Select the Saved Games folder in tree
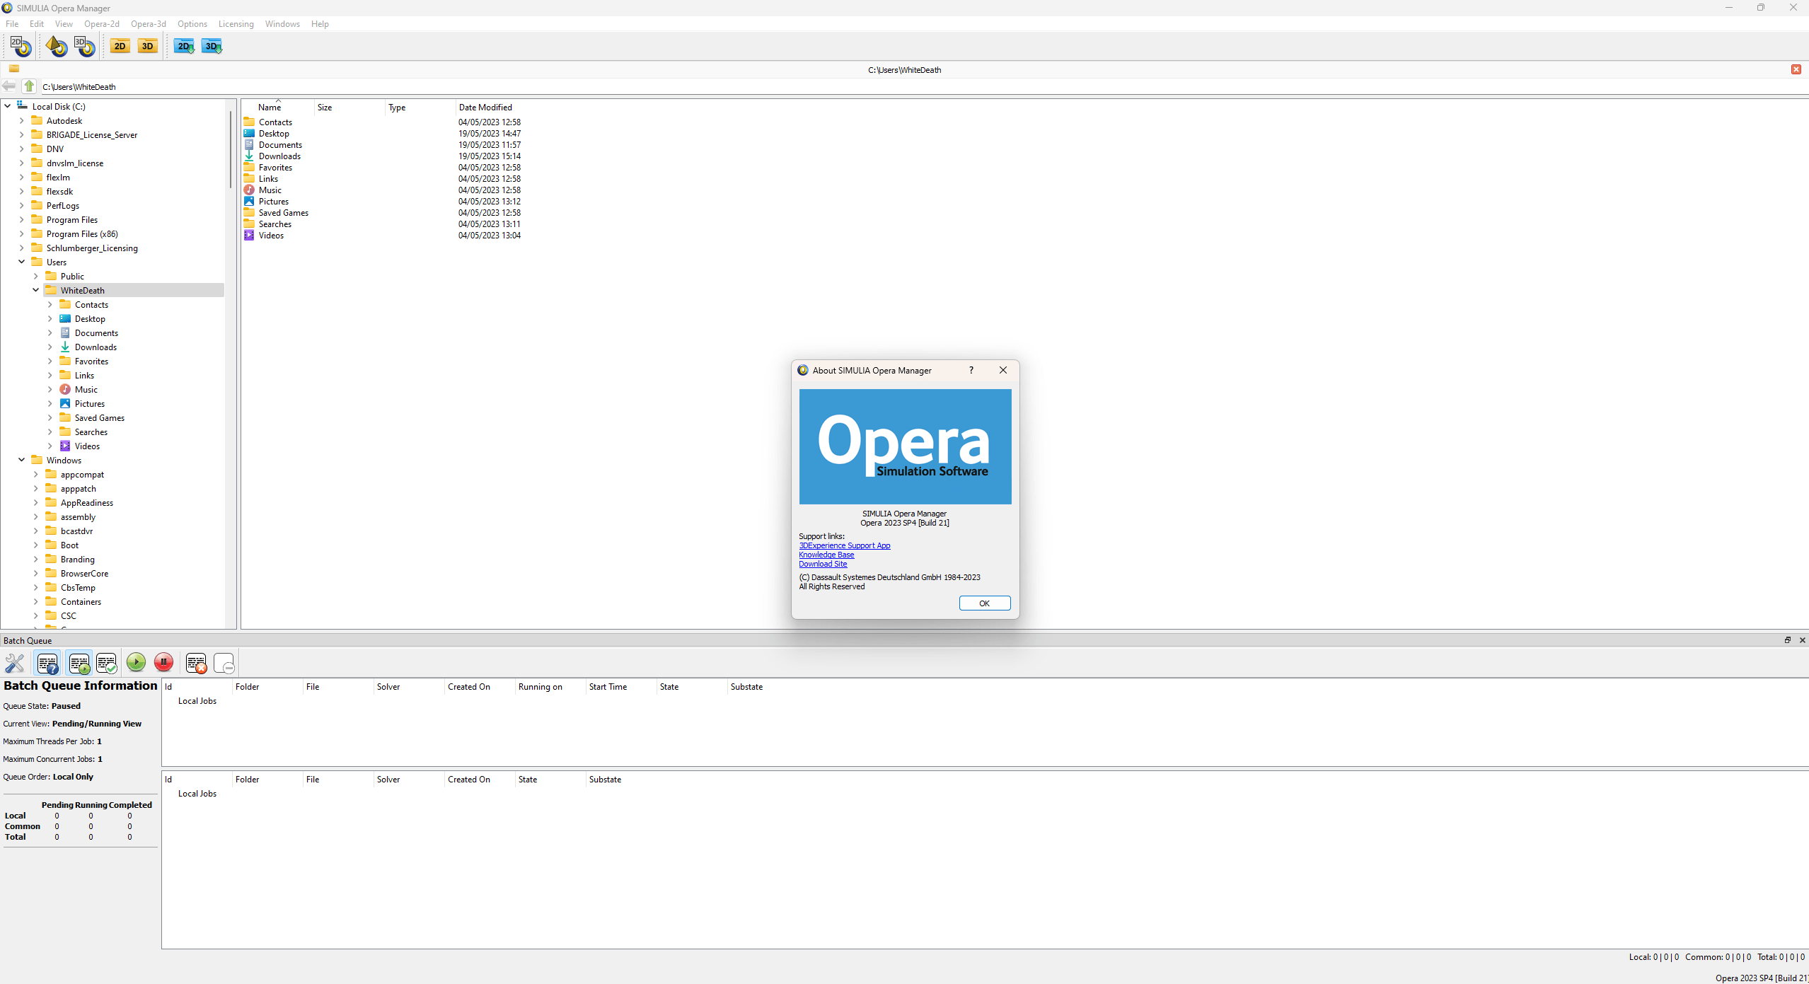The image size is (1809, 984). point(100,418)
